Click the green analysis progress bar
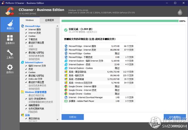 coord(120,21)
